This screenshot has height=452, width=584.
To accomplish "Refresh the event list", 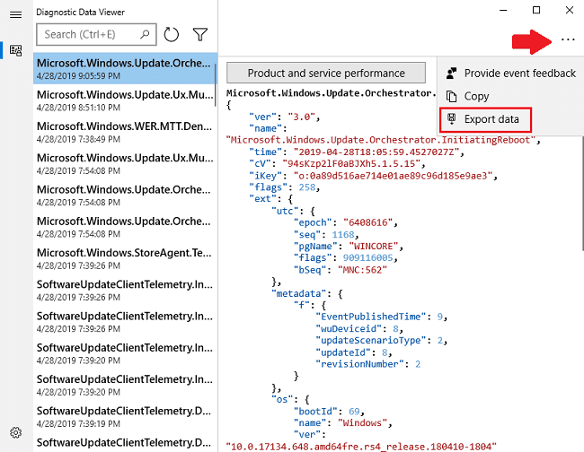I will coord(172,35).
